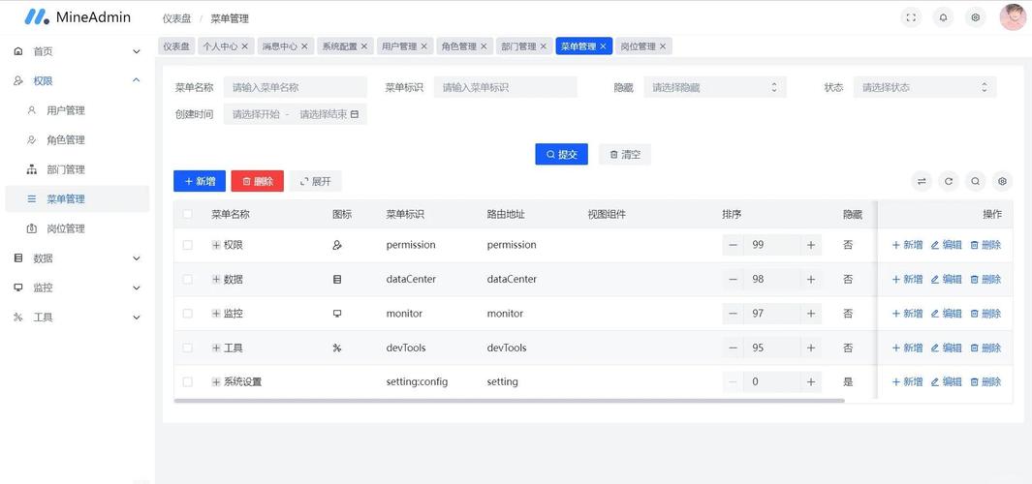This screenshot has width=1032, height=484.
Task: Click plus 新增 in 监控 row
Action: [907, 313]
